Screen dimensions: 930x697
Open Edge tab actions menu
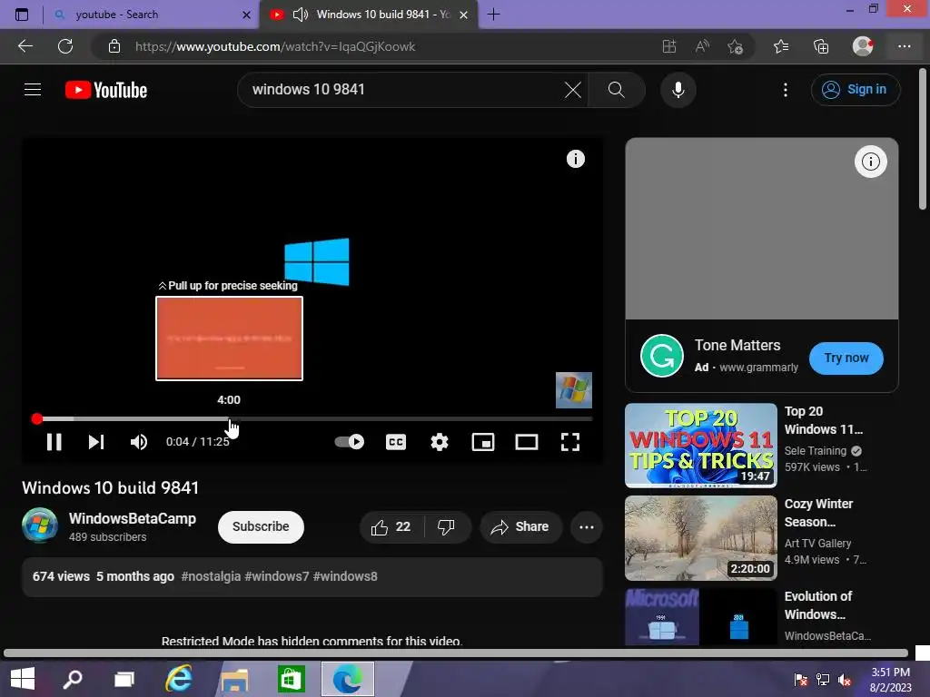pos(22,15)
